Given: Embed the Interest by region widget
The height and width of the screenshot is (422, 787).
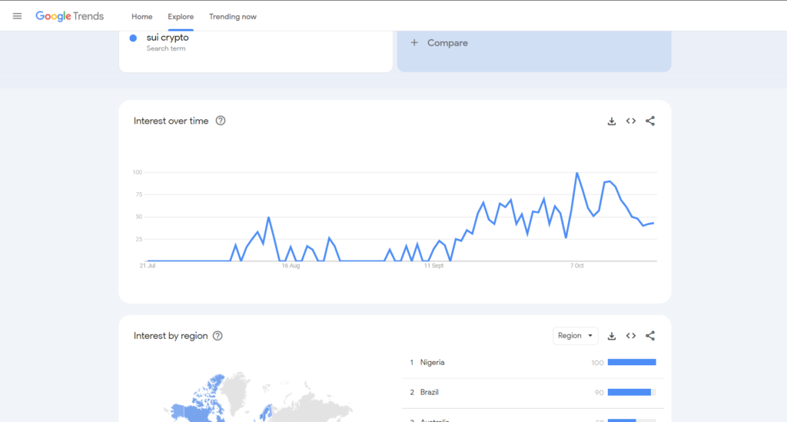Looking at the screenshot, I should (x=631, y=336).
